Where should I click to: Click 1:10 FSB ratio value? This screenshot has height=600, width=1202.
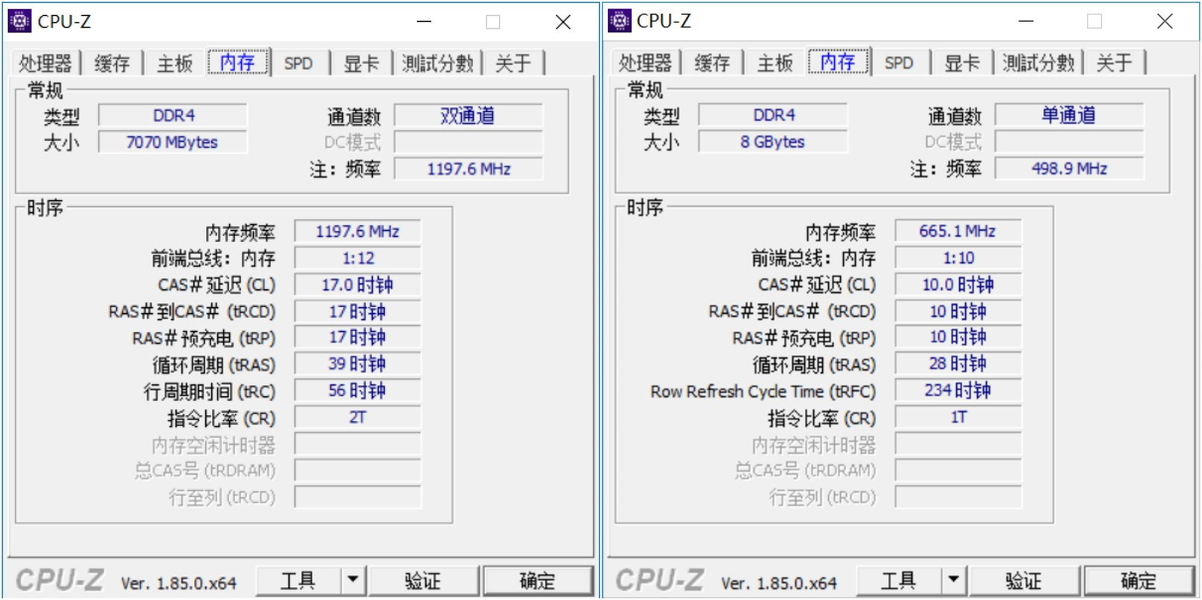958,258
